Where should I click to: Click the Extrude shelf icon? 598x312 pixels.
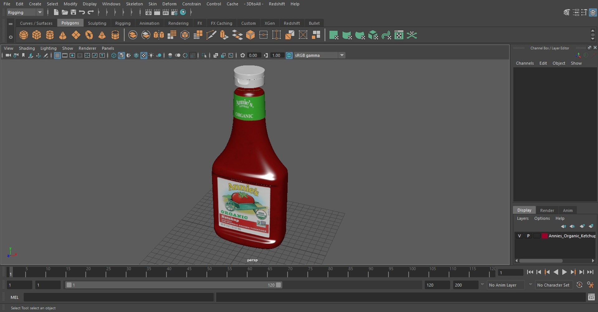(x=224, y=35)
